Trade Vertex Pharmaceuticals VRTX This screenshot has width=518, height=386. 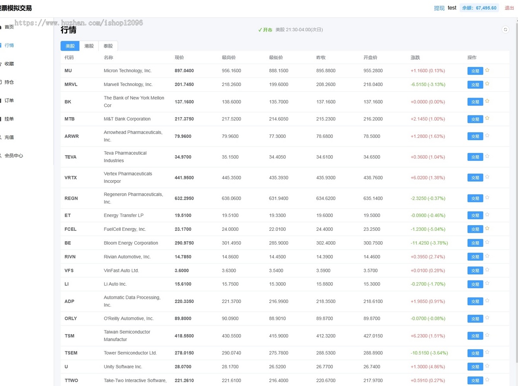(x=475, y=178)
